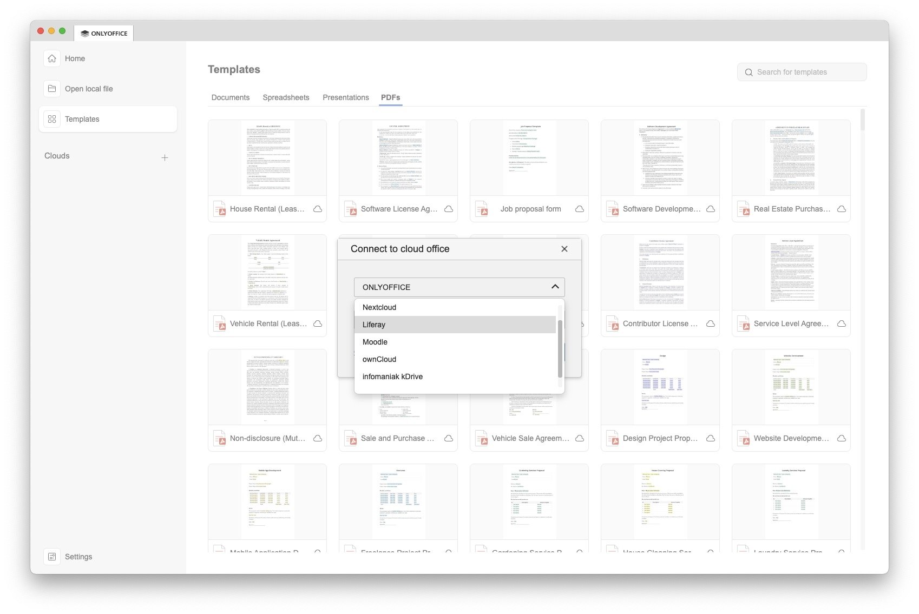Image resolution: width=919 pixels, height=614 pixels.
Task: Close the Connect to cloud office dialog
Action: coord(564,249)
